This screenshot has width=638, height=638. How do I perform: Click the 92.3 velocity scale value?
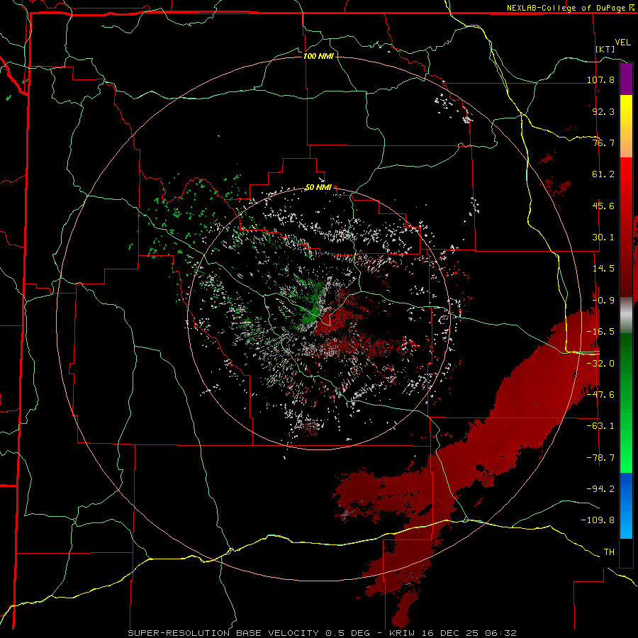point(603,111)
